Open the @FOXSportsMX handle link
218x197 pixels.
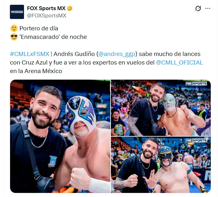click(46, 15)
